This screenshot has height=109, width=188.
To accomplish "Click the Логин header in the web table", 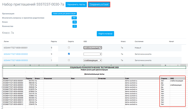I will [x=7, y=41].
